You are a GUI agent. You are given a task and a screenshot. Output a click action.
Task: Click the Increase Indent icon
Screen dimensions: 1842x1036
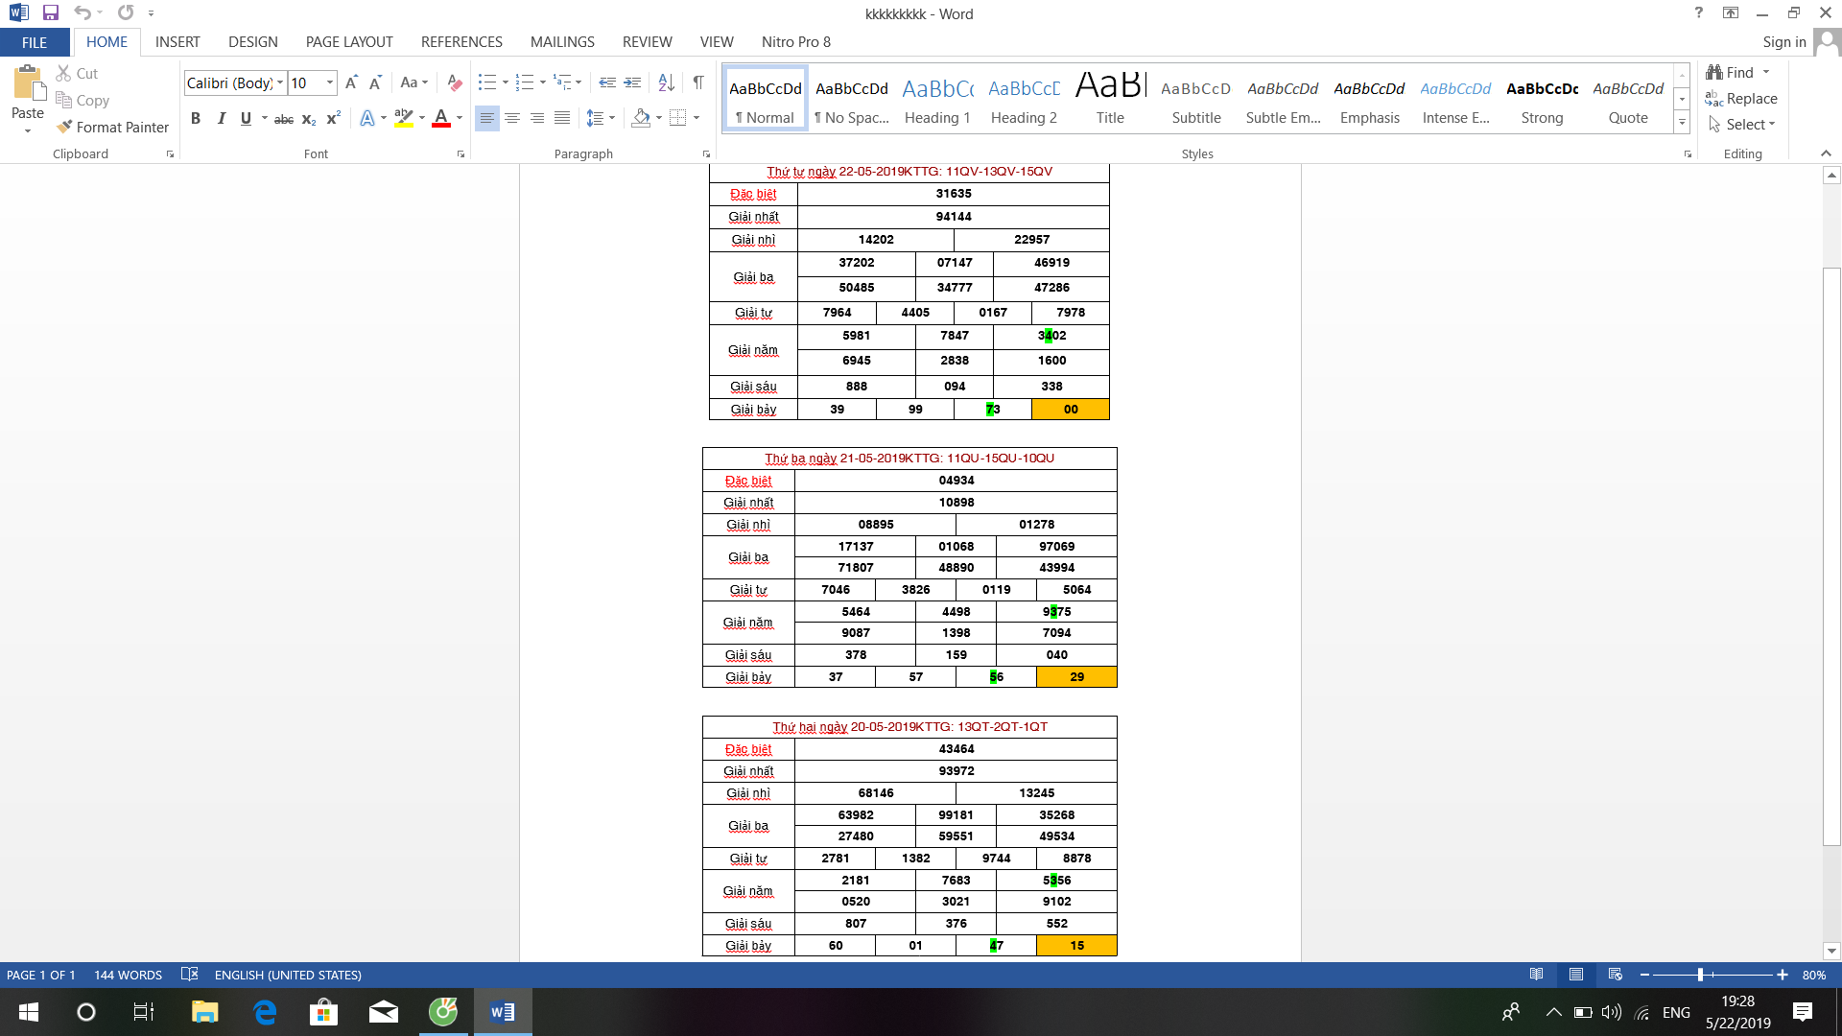tap(632, 82)
